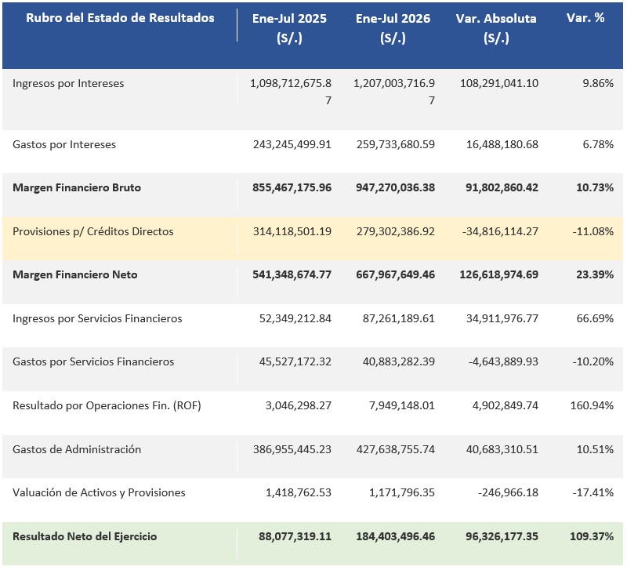The width and height of the screenshot is (627, 570).
Task: Select cell value 87,261,189.61
Action: point(399,318)
